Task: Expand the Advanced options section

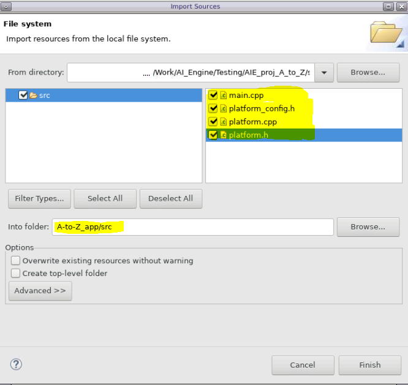Action: [40, 291]
